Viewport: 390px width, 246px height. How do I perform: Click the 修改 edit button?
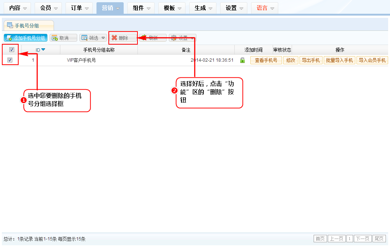(x=291, y=60)
